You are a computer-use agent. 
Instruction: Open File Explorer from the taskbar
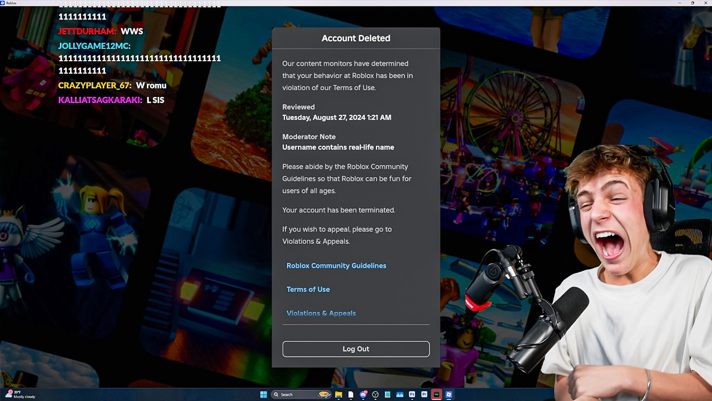tap(338, 395)
